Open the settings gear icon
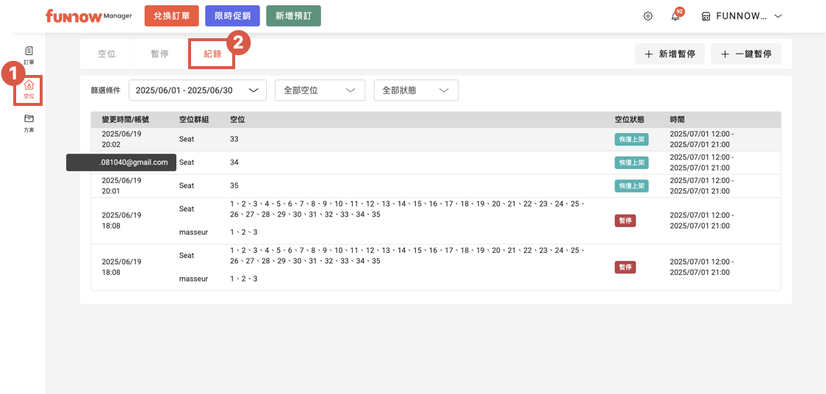The width and height of the screenshot is (826, 394). click(647, 16)
